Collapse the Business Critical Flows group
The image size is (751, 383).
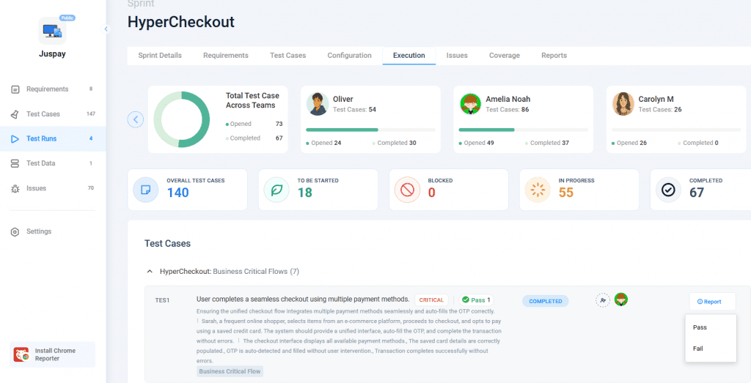[150, 272]
